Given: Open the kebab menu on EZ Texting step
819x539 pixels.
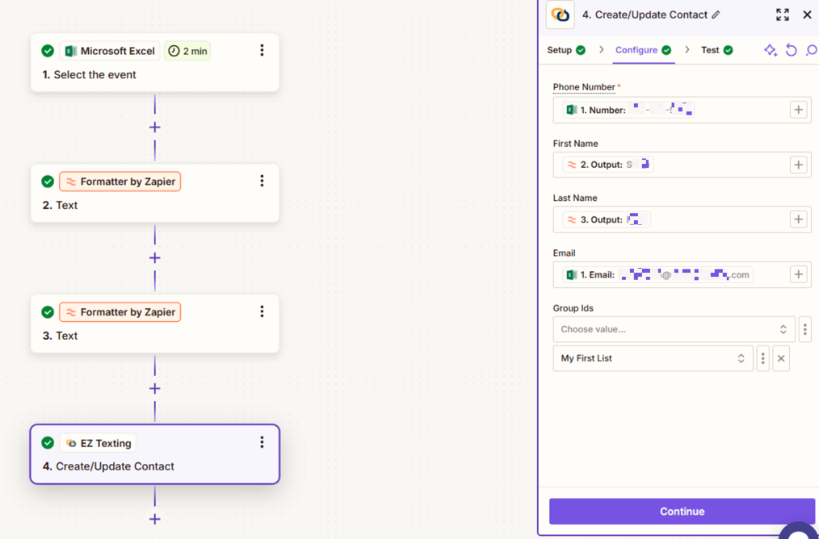Looking at the screenshot, I should point(262,442).
